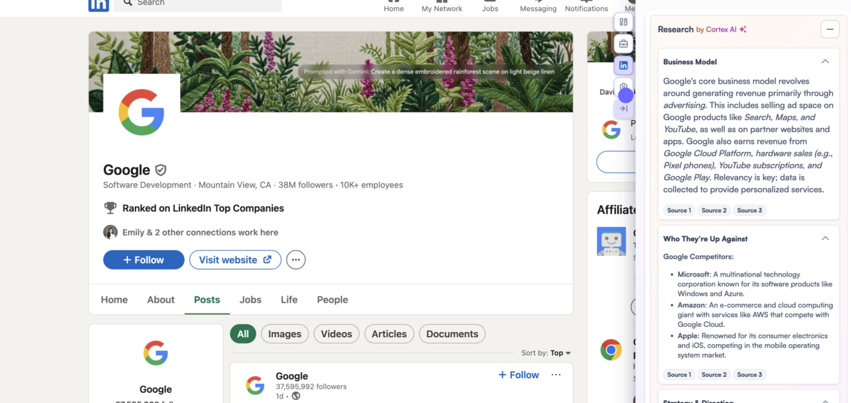Screen dimensions: 851x403
Task: Click the globe visibility icon on post
Action: click(296, 396)
